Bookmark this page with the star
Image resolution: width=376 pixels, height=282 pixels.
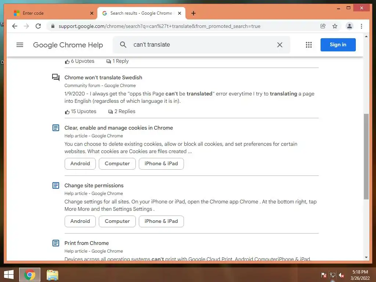click(335, 26)
